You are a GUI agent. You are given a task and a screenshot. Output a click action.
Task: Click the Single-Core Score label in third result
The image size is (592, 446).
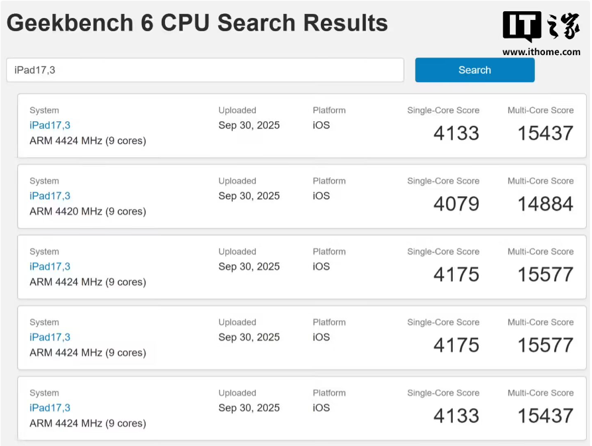coord(443,252)
